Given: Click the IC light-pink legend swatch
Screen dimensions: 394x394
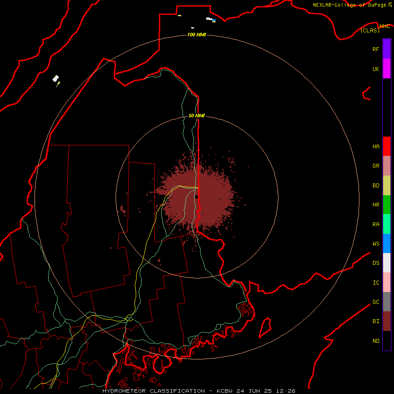Looking at the screenshot, I should click(x=387, y=282).
